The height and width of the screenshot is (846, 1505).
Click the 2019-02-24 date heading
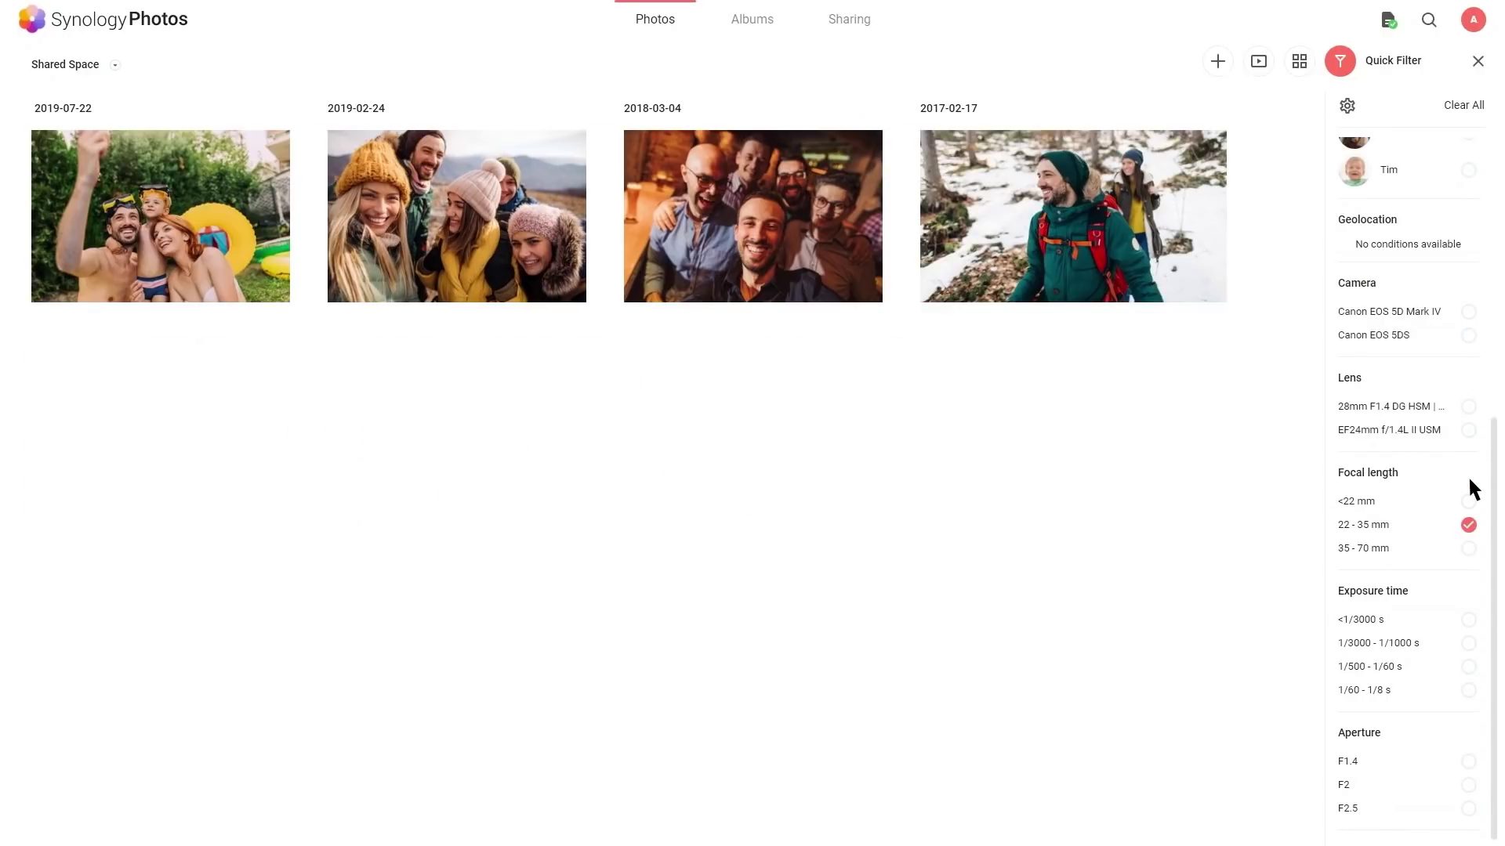pyautogui.click(x=356, y=108)
